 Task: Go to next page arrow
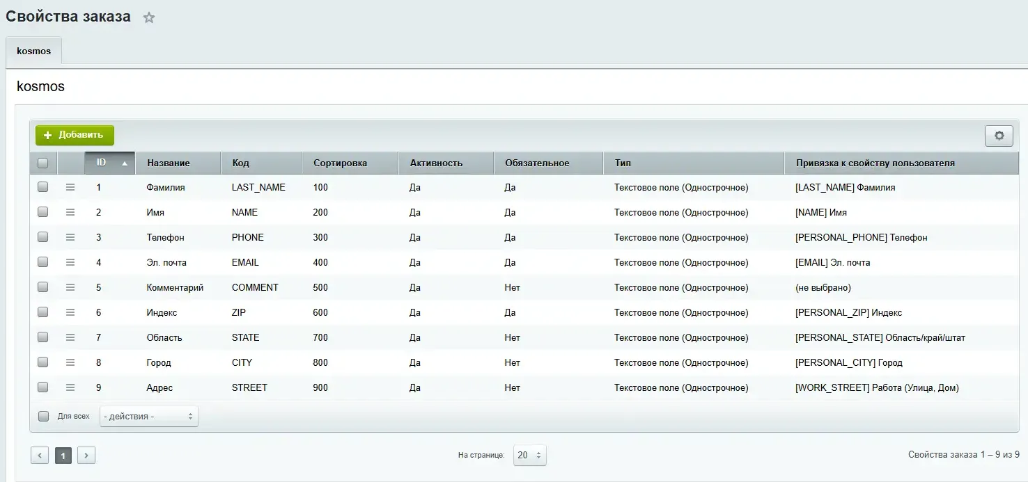86,456
